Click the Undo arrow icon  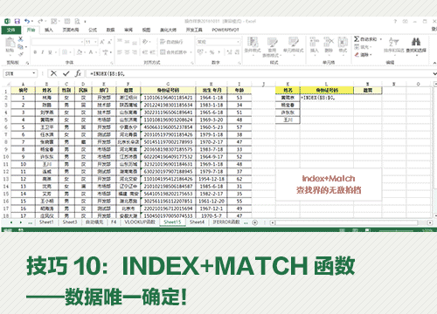pos(27,21)
